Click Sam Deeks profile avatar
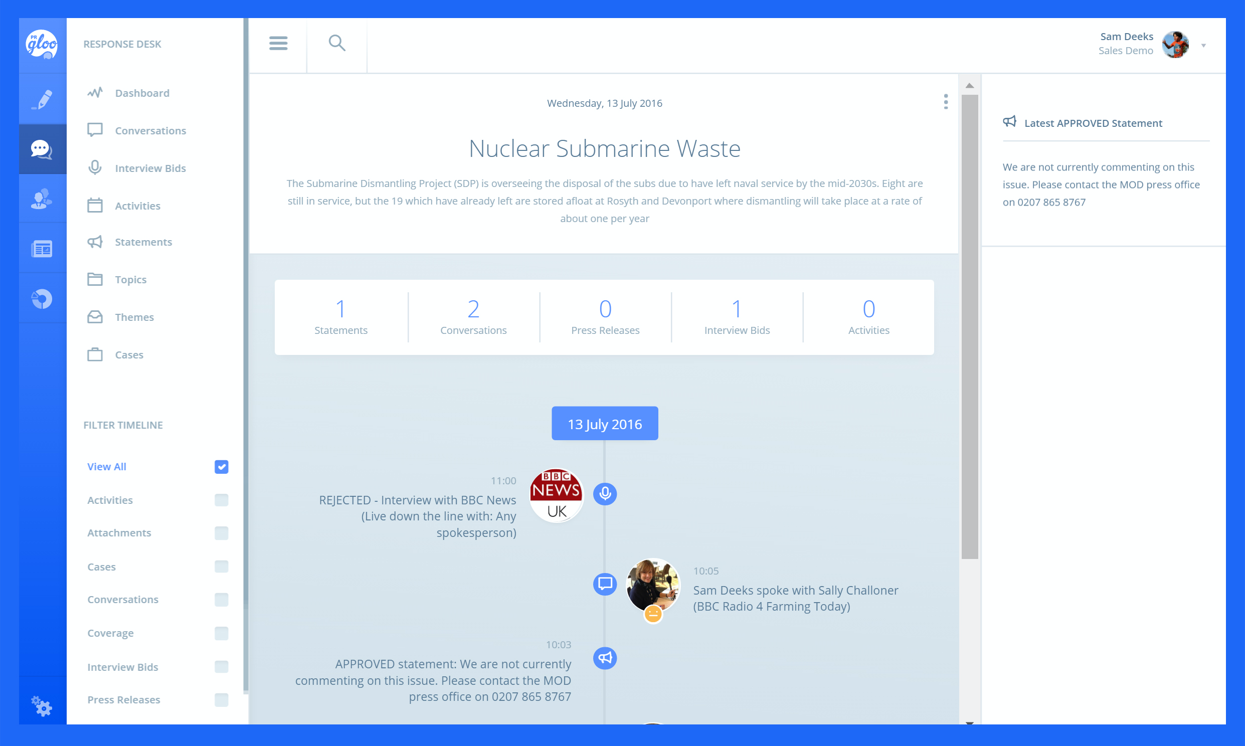 coord(1175,44)
